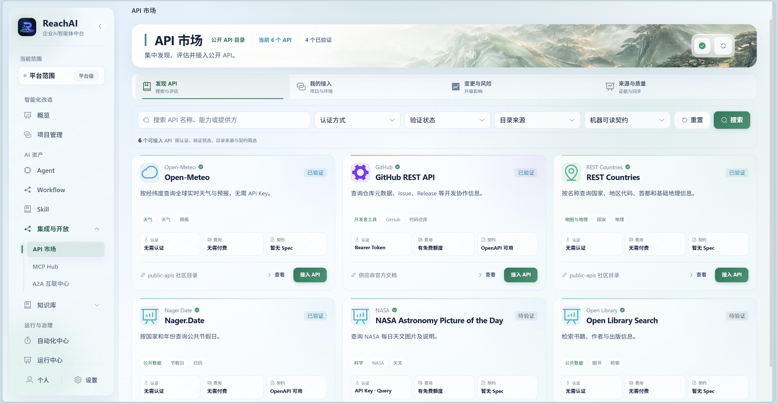Click the 概览 sidebar icon
777x404 pixels.
tap(28, 115)
